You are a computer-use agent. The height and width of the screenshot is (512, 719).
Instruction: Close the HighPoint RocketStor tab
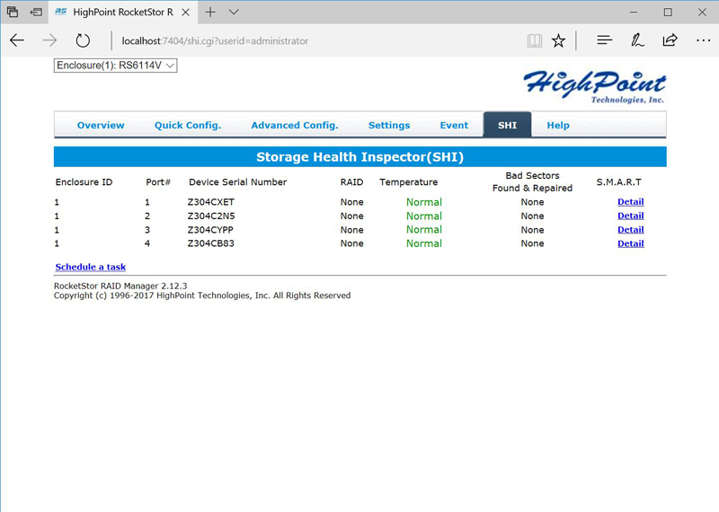pyautogui.click(x=186, y=13)
